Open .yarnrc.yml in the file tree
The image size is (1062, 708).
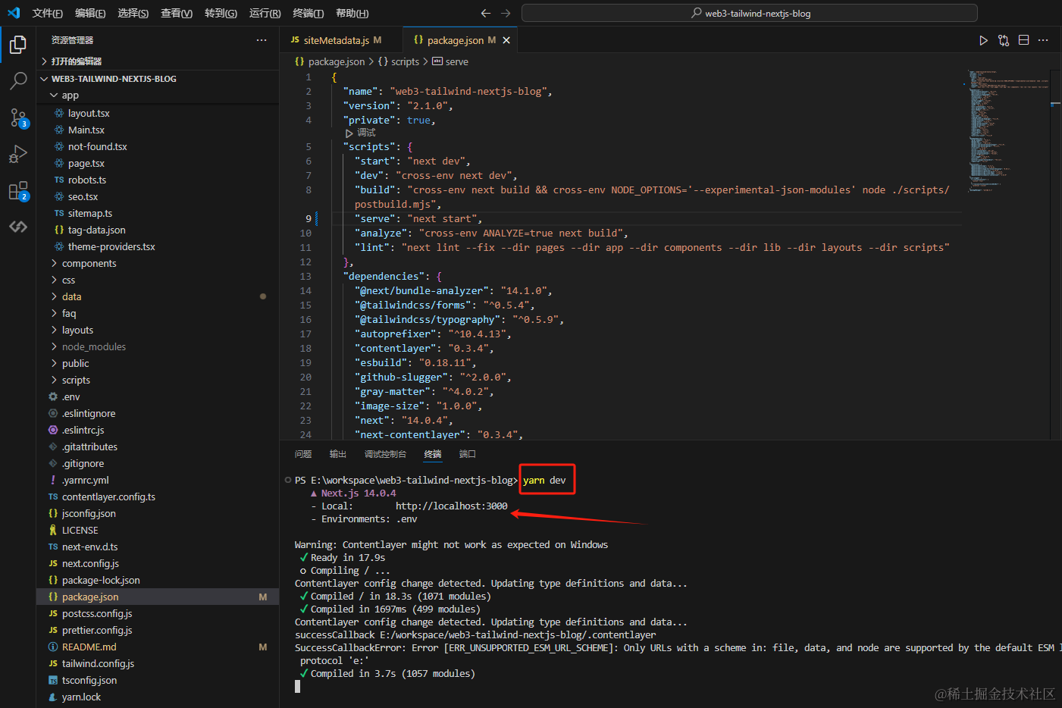click(x=158, y=481)
